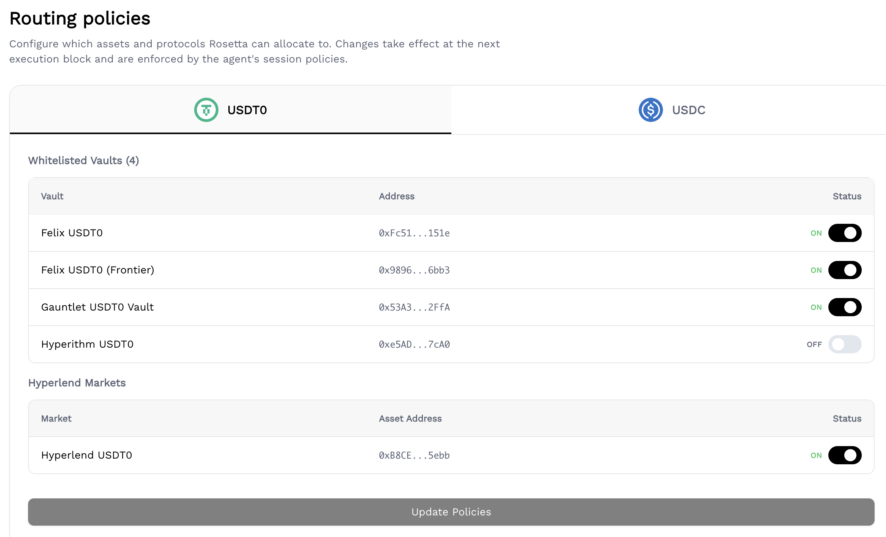Select the Gauntlet USDT0 Vault name
The image size is (886, 537).
click(x=97, y=307)
